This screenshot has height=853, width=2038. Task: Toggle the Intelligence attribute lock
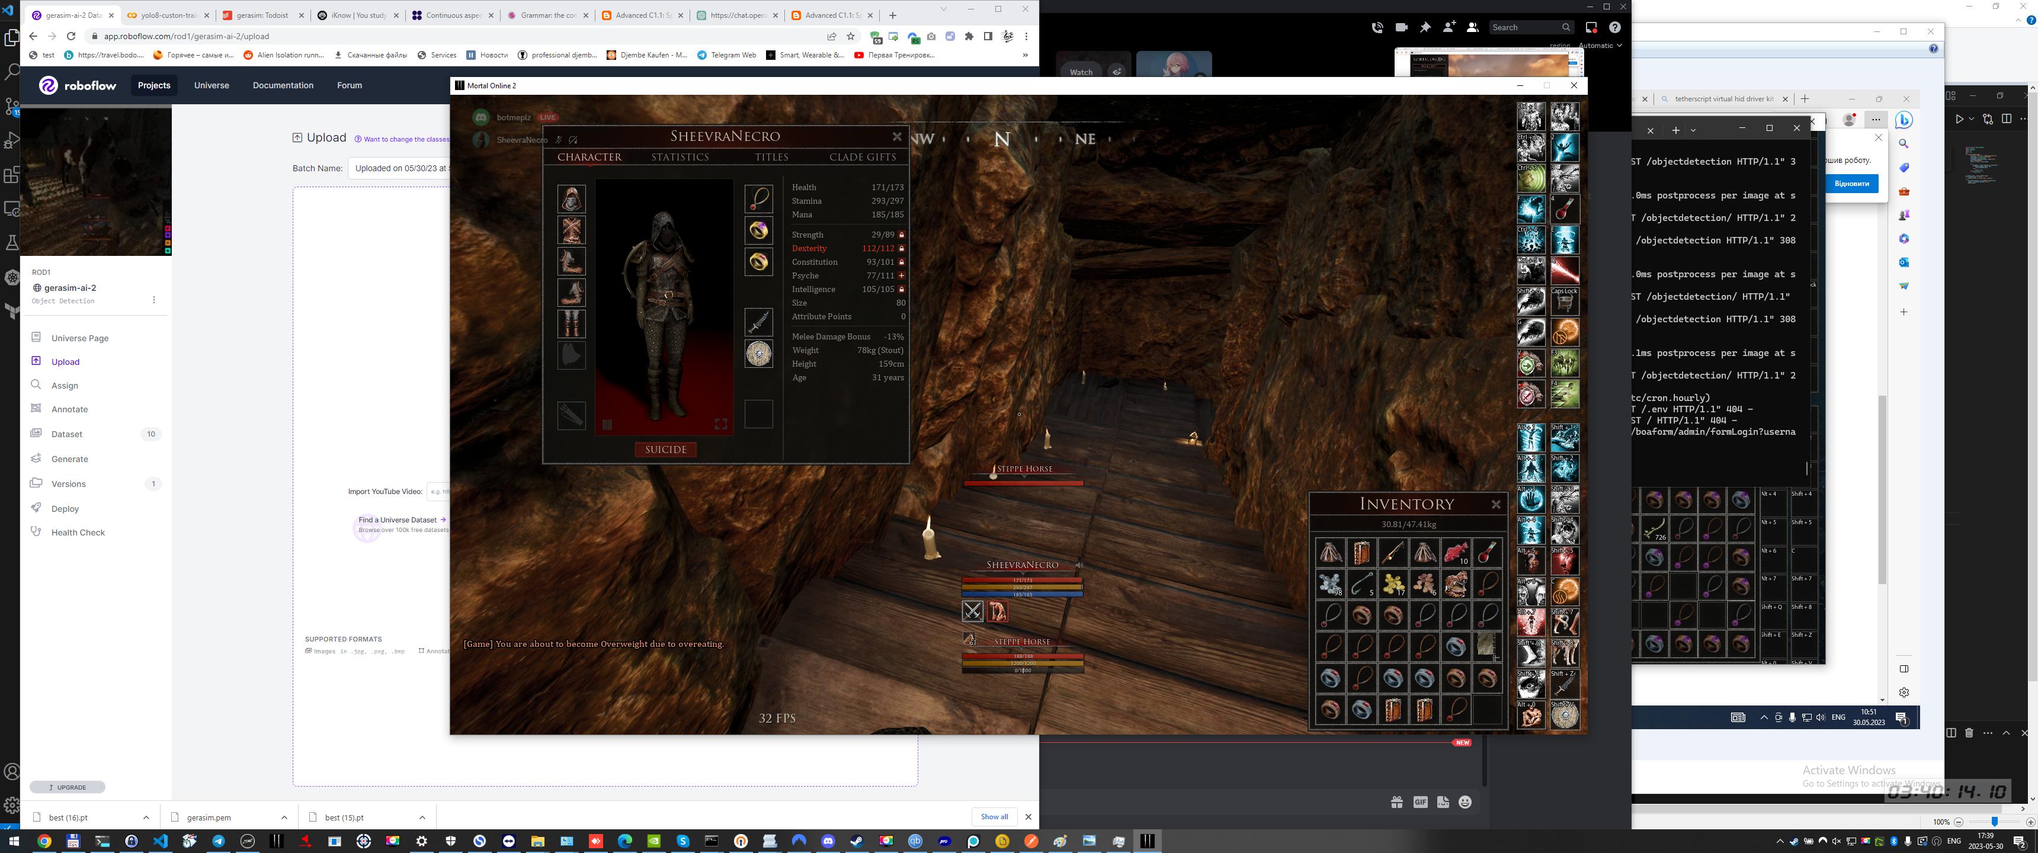901,290
